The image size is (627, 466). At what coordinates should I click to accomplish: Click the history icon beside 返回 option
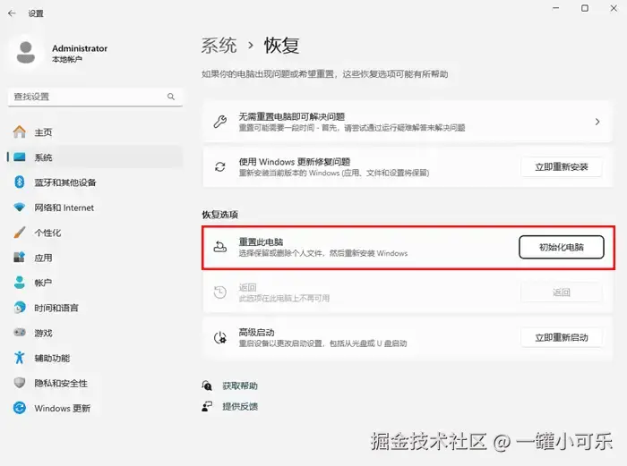pyautogui.click(x=220, y=292)
